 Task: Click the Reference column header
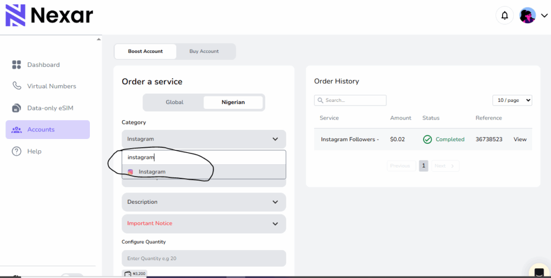point(489,118)
